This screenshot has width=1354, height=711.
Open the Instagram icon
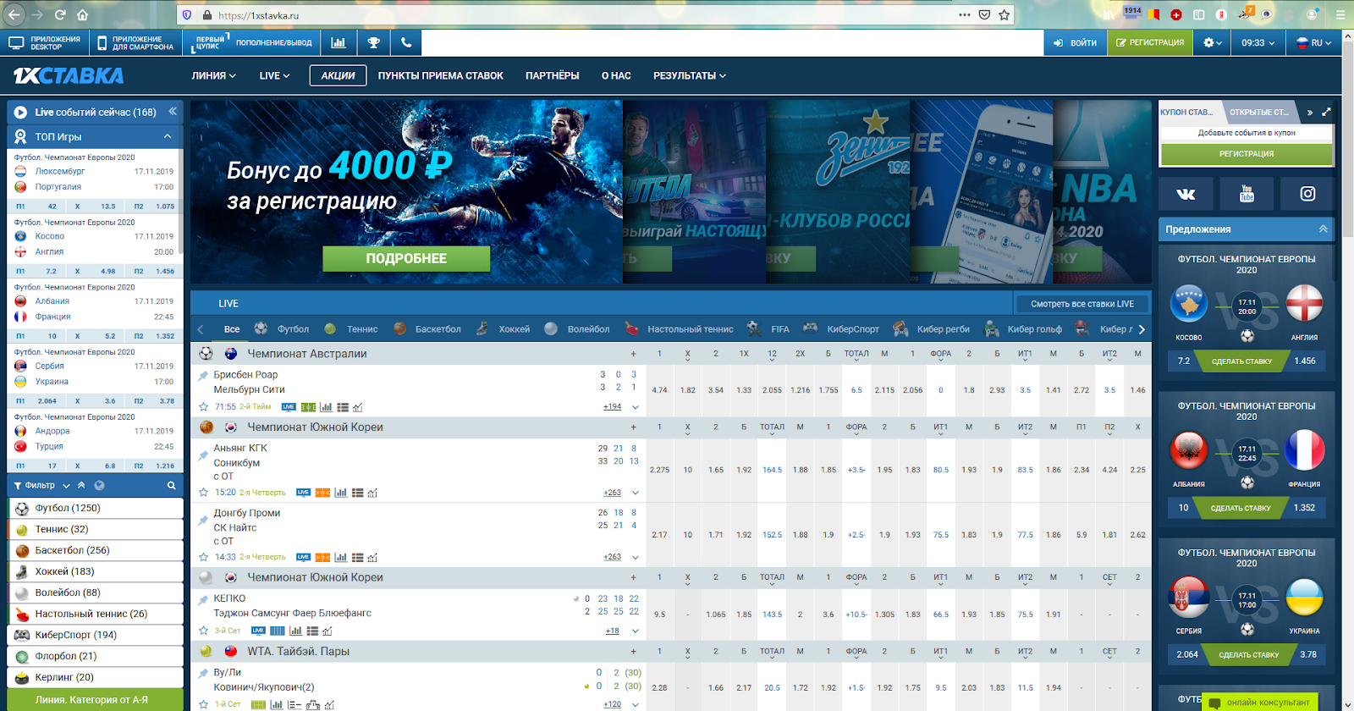coord(1307,194)
